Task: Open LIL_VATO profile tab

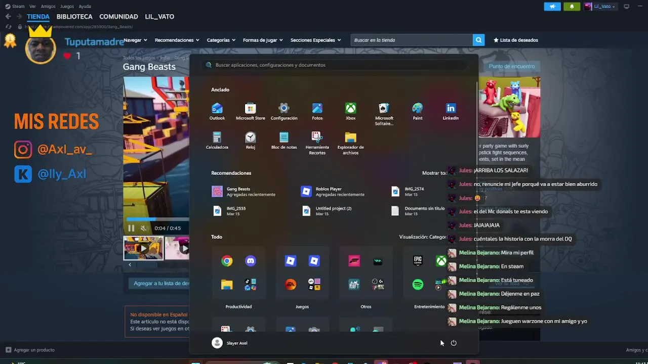Action: [159, 17]
